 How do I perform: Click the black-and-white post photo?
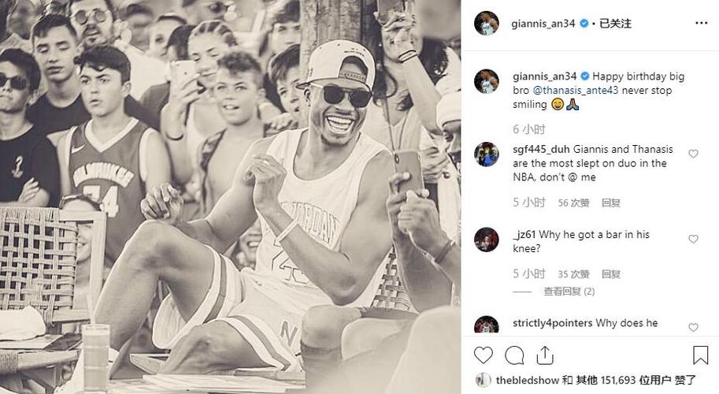click(x=230, y=197)
